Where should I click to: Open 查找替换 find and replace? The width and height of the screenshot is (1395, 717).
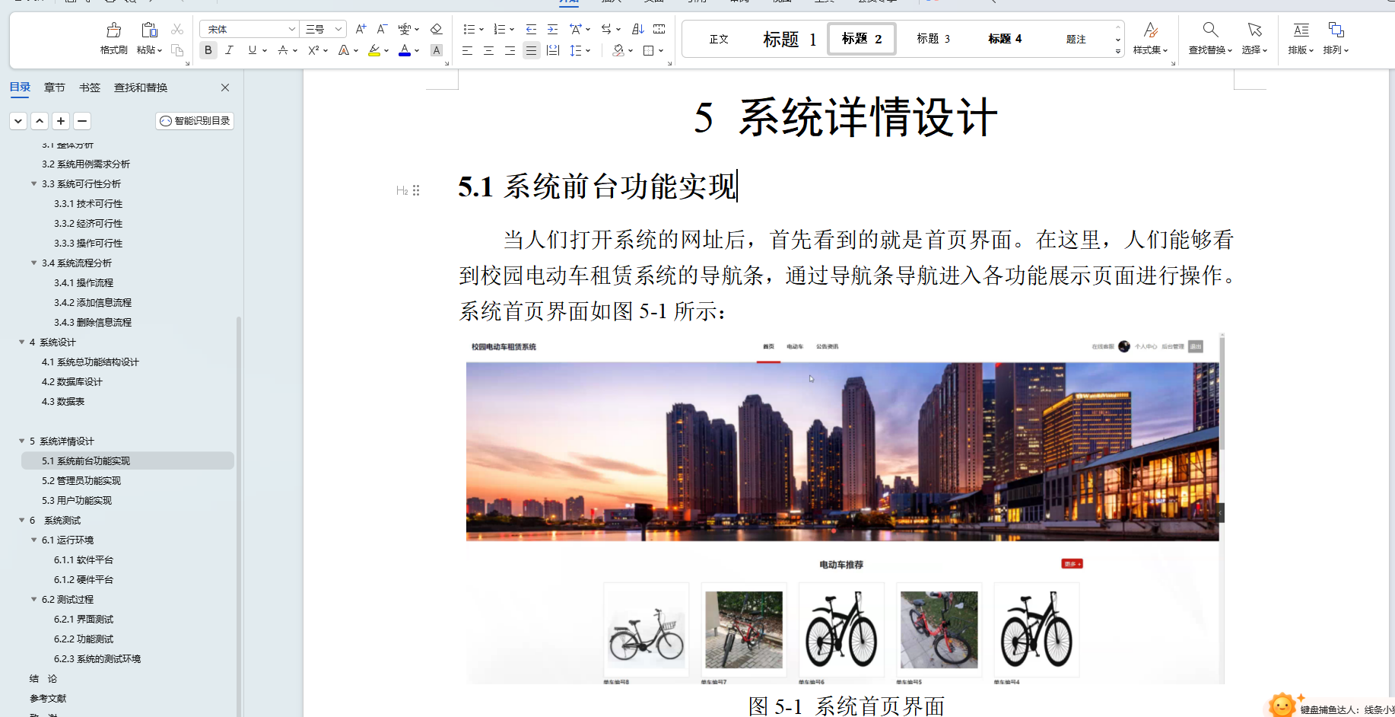coord(1210,38)
